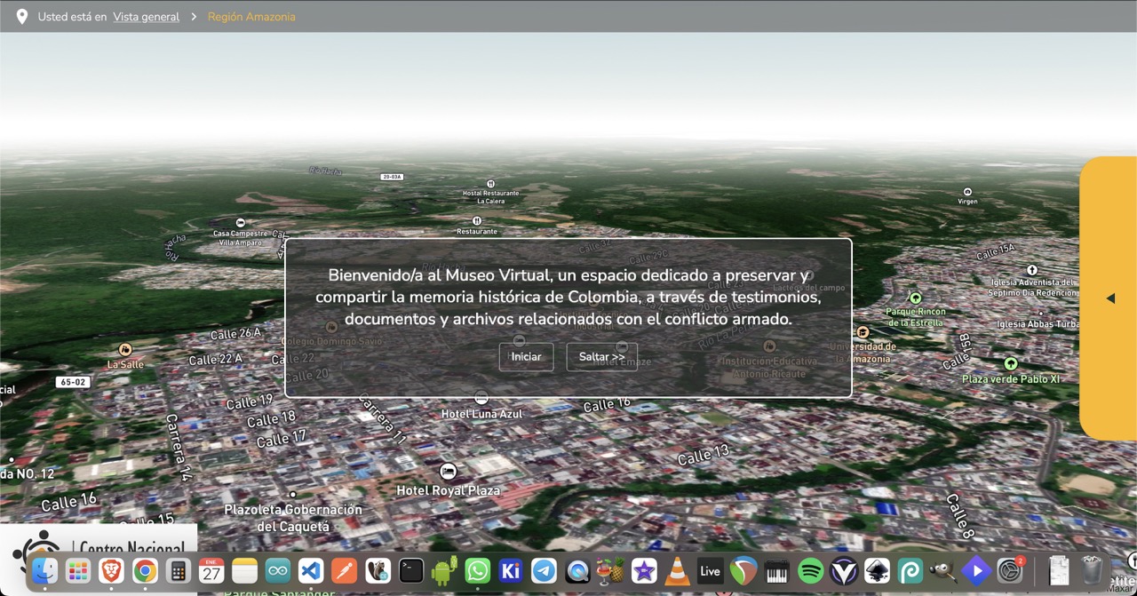Click the Hostal Restaurante La Calera map marker
Viewport: 1137px width, 596px height.
tap(490, 184)
